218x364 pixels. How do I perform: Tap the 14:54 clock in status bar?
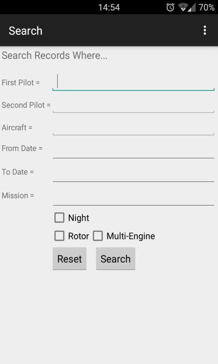pyautogui.click(x=109, y=7)
